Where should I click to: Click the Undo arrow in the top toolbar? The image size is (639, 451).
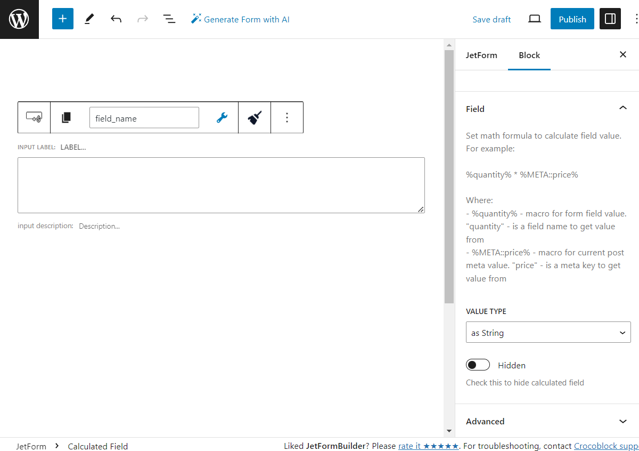coord(116,19)
